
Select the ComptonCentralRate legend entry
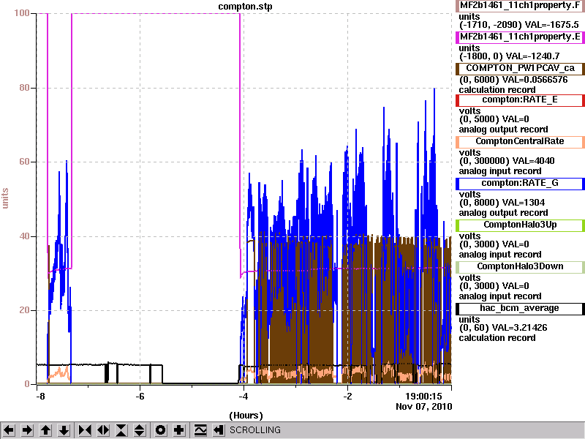click(x=520, y=141)
